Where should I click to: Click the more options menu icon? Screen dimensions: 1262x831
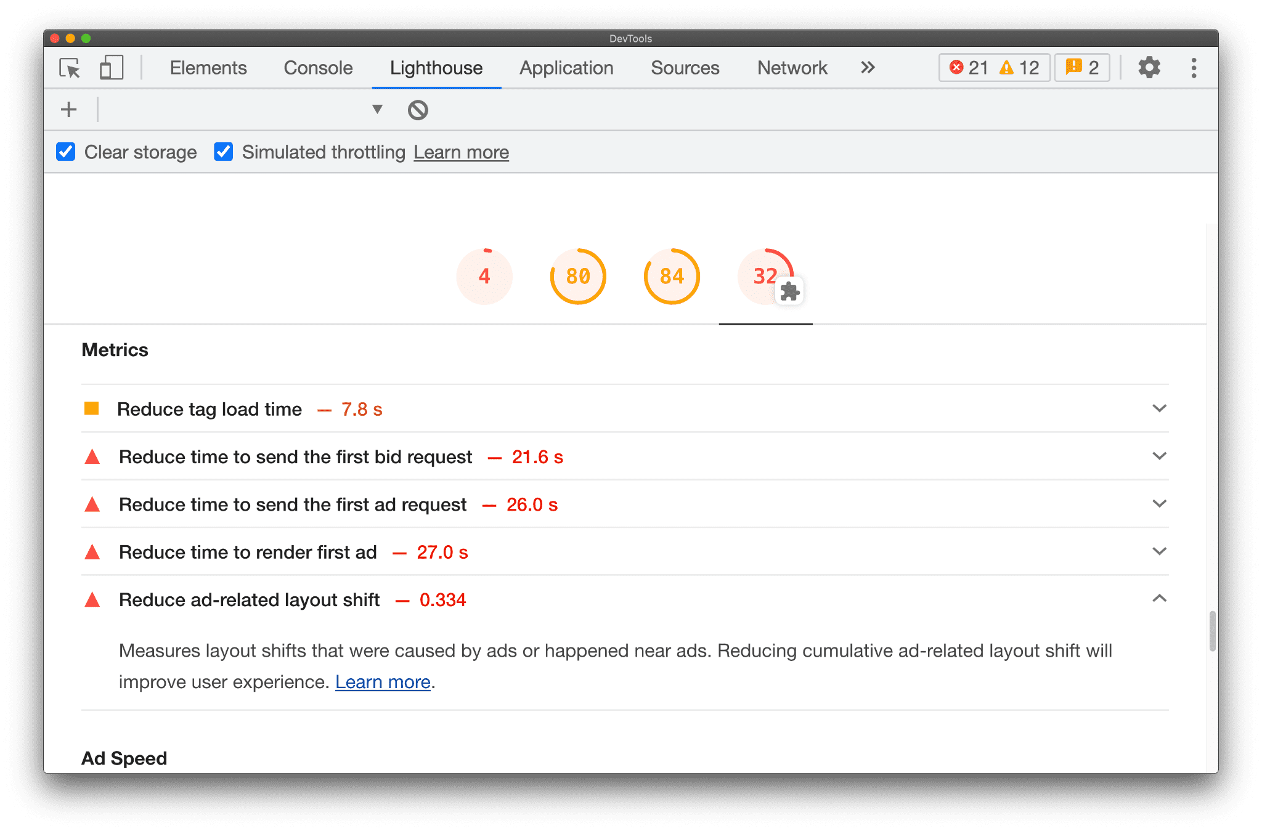pyautogui.click(x=1194, y=67)
